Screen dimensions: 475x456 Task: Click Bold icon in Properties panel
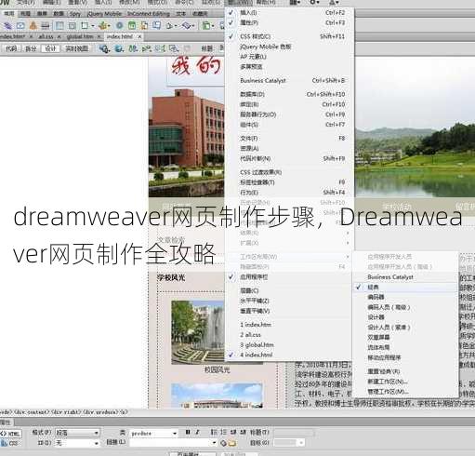click(188, 432)
